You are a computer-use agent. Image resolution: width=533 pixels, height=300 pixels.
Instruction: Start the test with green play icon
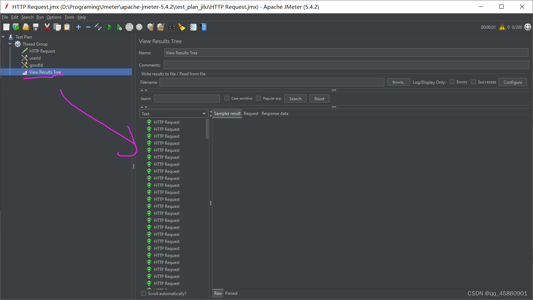pos(109,27)
